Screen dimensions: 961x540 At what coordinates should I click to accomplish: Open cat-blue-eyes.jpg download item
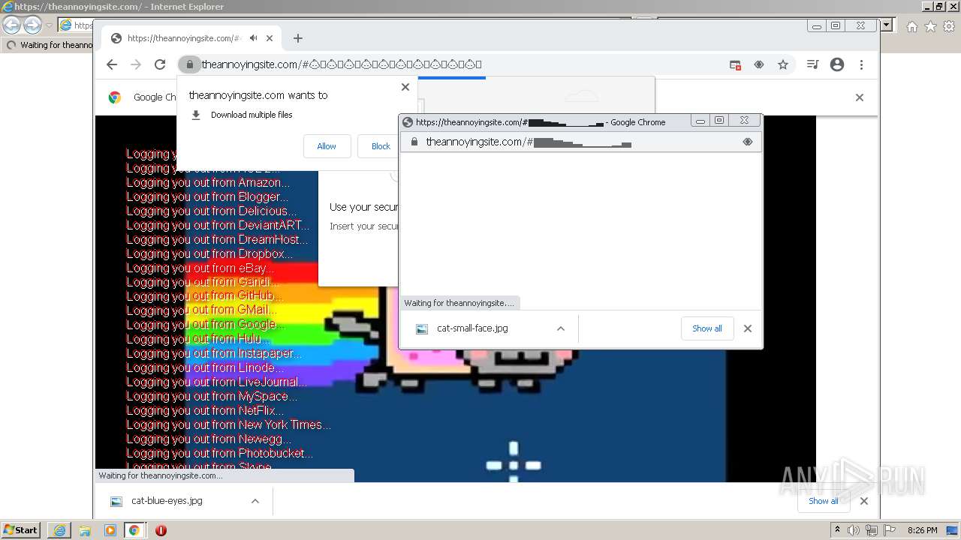pos(167,501)
